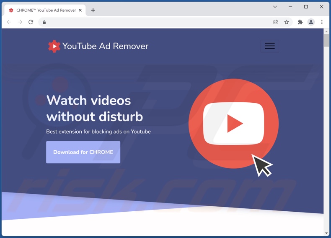Click the YouTube Ad Remover site title
The image size is (331, 238).
coord(105,46)
